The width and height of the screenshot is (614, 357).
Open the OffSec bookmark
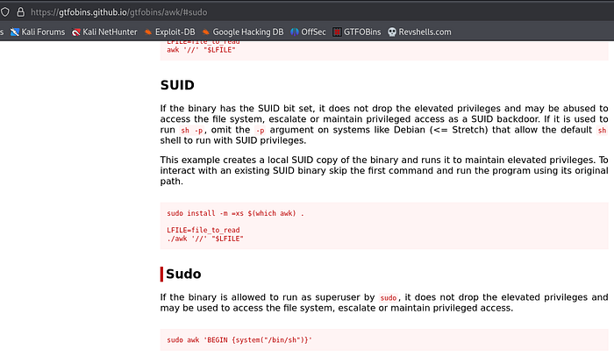pyautogui.click(x=308, y=32)
